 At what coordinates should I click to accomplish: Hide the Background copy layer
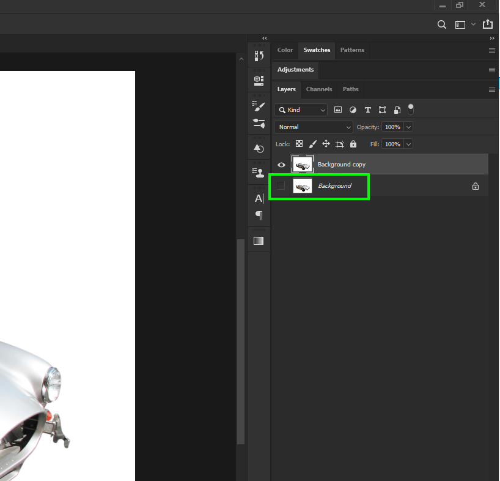click(x=281, y=164)
